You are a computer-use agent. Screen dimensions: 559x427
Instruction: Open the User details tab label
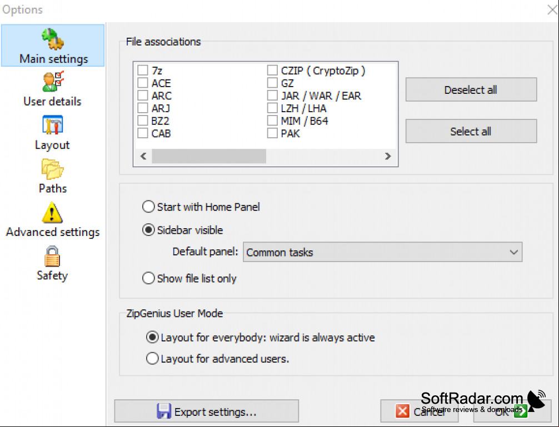52,102
